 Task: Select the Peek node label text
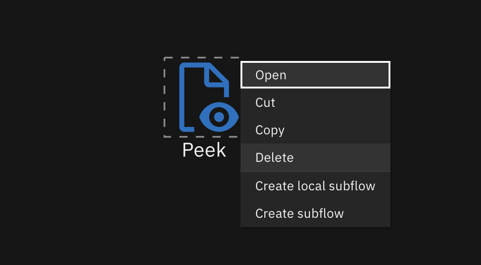tap(204, 150)
